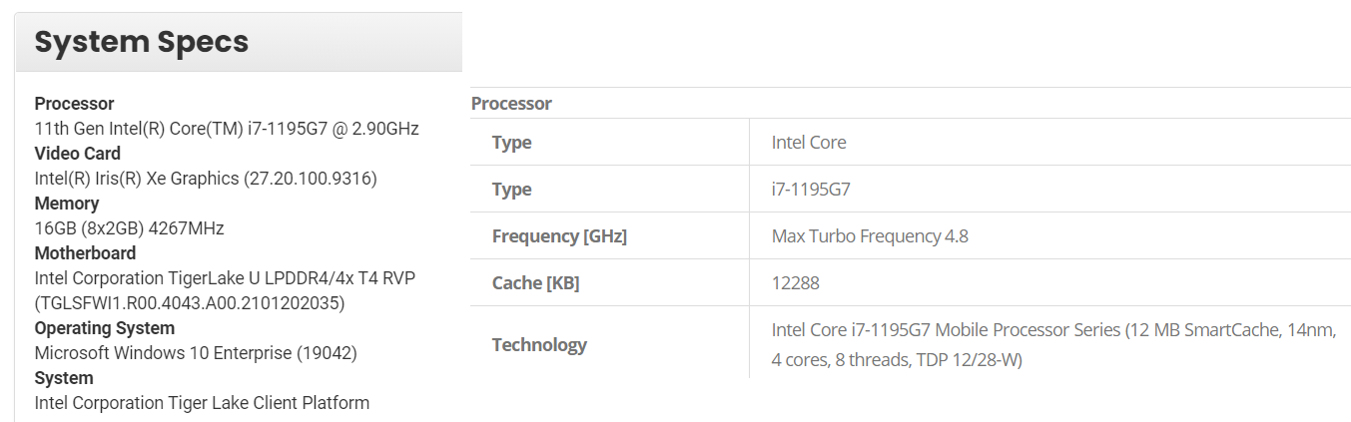Click the Microsoft Windows 10 Enterprise text
1351x422 pixels.
[x=196, y=353]
